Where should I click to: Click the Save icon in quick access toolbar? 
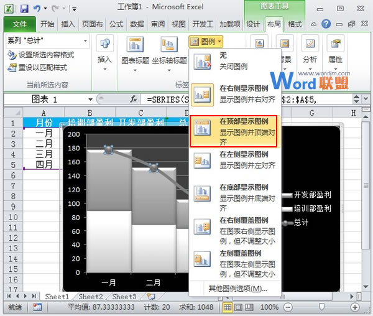point(24,9)
